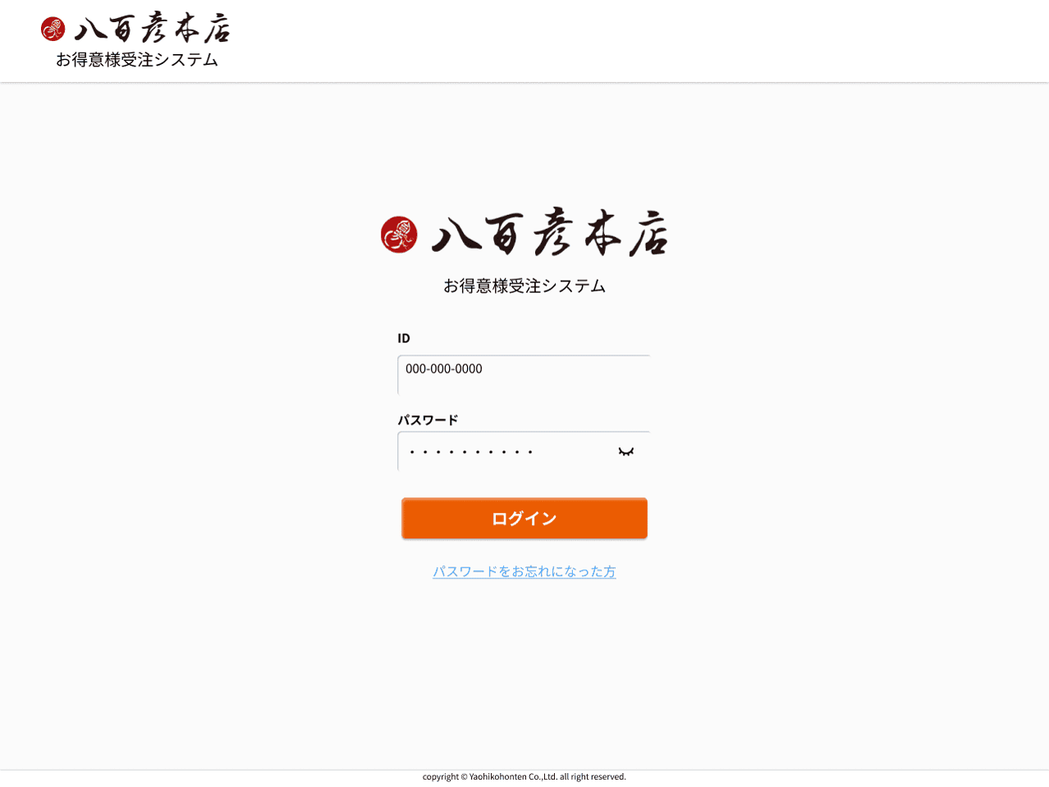The height and width of the screenshot is (787, 1049).
Task: Click the masked password dots
Action: click(x=471, y=452)
